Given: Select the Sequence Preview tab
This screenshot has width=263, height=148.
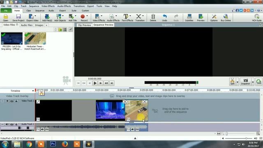Looking at the screenshot, I should (x=103, y=25).
